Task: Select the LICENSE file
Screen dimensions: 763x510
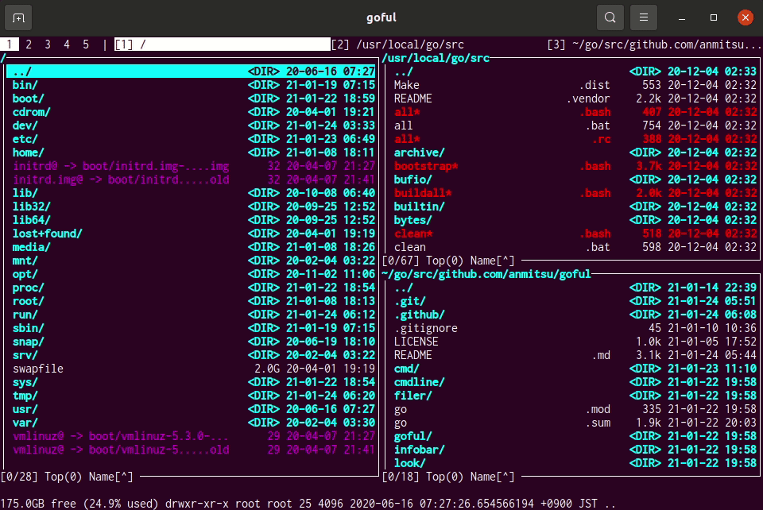Action: (x=575, y=342)
